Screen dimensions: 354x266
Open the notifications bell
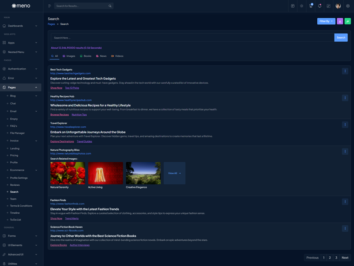(319, 6)
